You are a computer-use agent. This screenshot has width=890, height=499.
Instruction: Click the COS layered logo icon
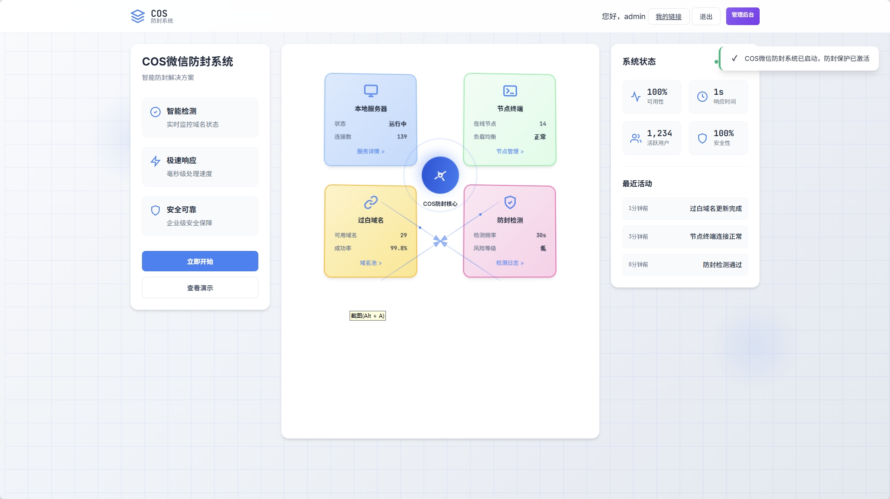(x=138, y=16)
